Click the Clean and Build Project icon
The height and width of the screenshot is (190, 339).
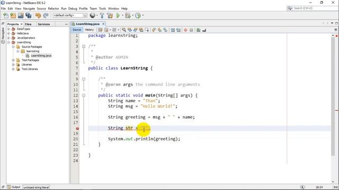[110, 15]
